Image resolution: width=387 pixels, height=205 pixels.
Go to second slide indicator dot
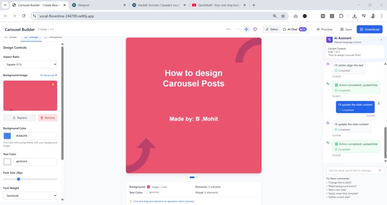pos(197,177)
